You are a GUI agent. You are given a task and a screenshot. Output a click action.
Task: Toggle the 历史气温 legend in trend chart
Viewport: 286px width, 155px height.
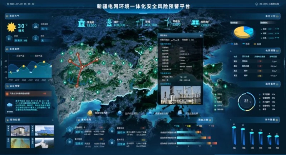19,56
